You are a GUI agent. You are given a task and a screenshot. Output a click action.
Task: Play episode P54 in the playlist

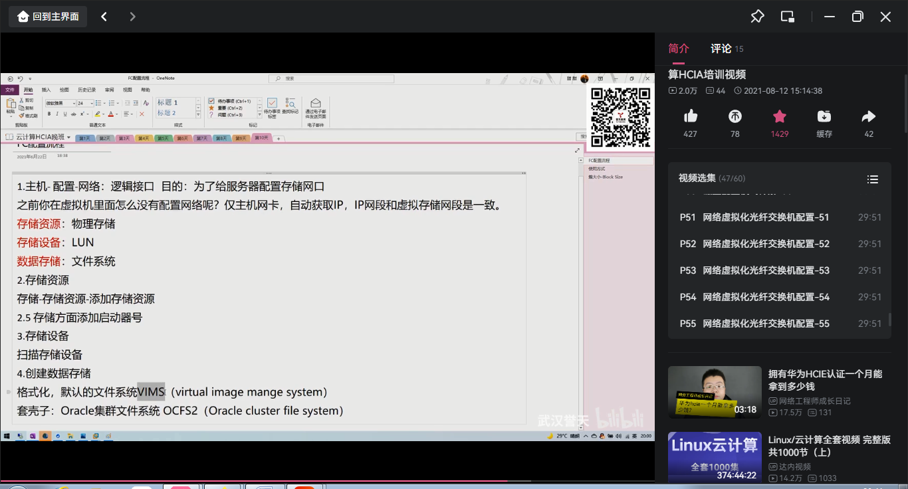[x=780, y=297]
